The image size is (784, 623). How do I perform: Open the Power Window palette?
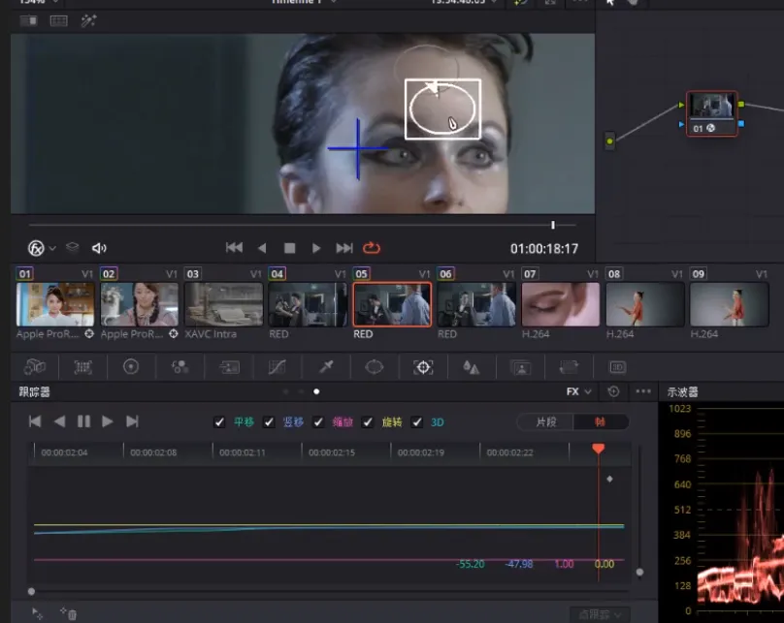coord(374,367)
